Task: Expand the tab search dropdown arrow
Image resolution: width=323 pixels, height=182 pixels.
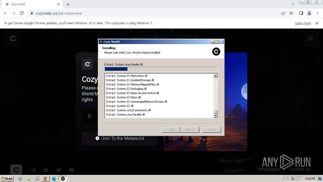Action: [293, 4]
